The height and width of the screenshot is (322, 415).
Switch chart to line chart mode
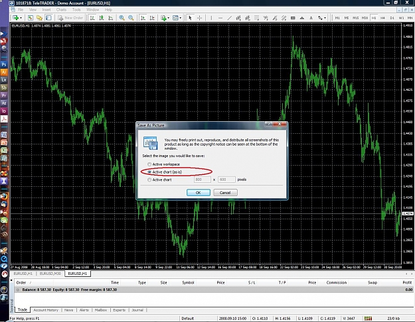[x=111, y=18]
